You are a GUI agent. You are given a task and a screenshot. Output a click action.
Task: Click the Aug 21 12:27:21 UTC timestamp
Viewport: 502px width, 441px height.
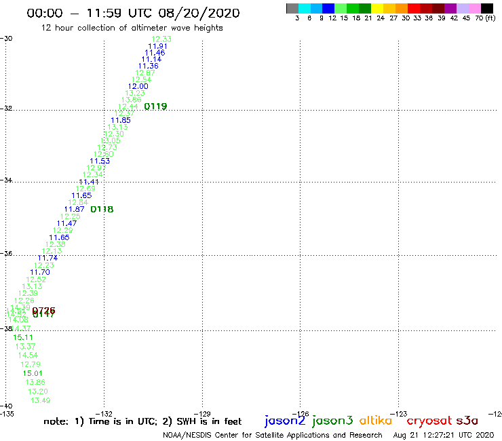click(444, 435)
